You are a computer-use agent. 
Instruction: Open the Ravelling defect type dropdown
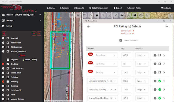pyautogui.click(x=106, y=55)
